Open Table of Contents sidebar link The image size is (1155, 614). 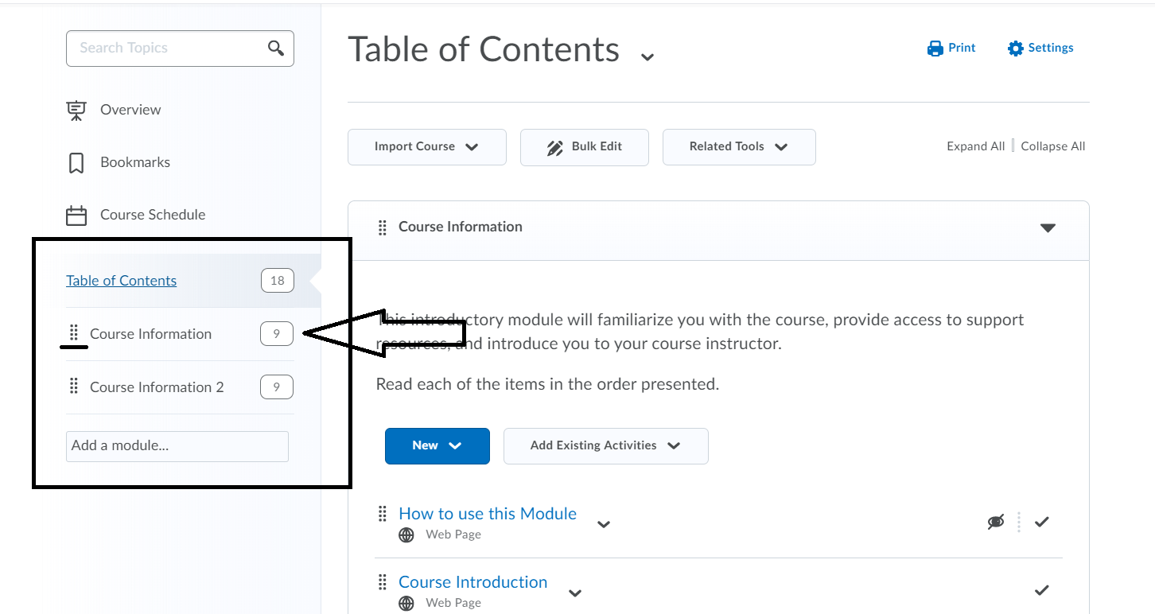coord(122,281)
